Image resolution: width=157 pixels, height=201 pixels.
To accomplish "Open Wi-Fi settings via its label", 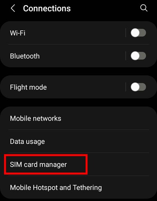I will (18, 33).
